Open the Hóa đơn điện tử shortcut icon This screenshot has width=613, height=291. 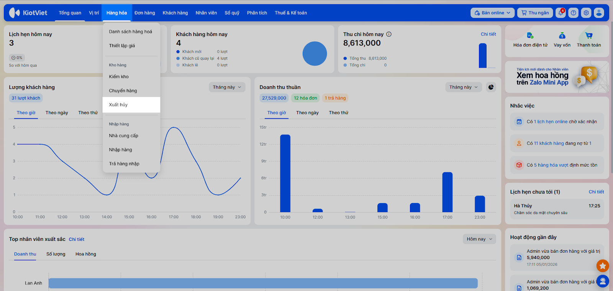pos(530,36)
